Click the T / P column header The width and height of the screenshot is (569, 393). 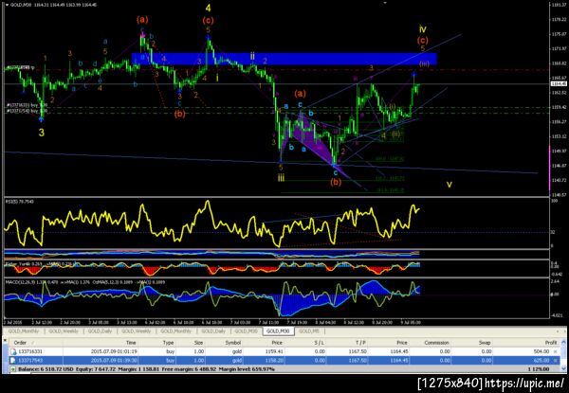pyautogui.click(x=361, y=342)
